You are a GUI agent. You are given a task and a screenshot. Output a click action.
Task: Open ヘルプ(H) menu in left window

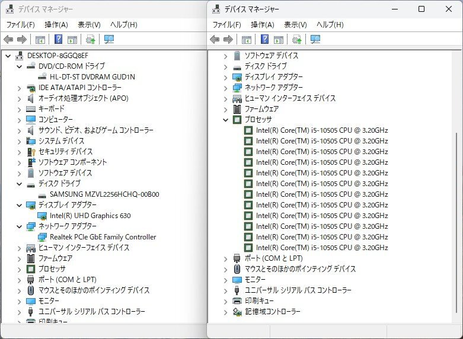coord(124,25)
